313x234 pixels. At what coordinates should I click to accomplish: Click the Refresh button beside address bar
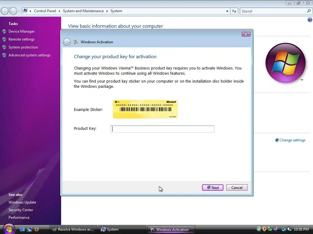[234, 11]
